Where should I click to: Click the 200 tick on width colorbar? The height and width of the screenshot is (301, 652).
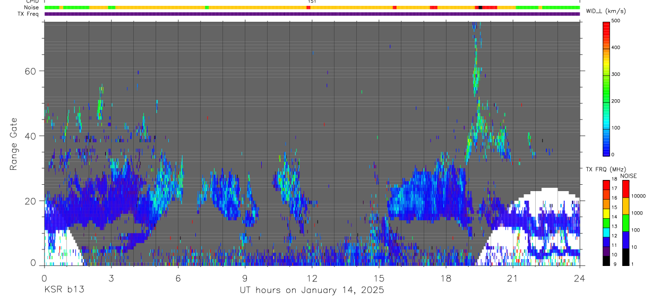616,101
